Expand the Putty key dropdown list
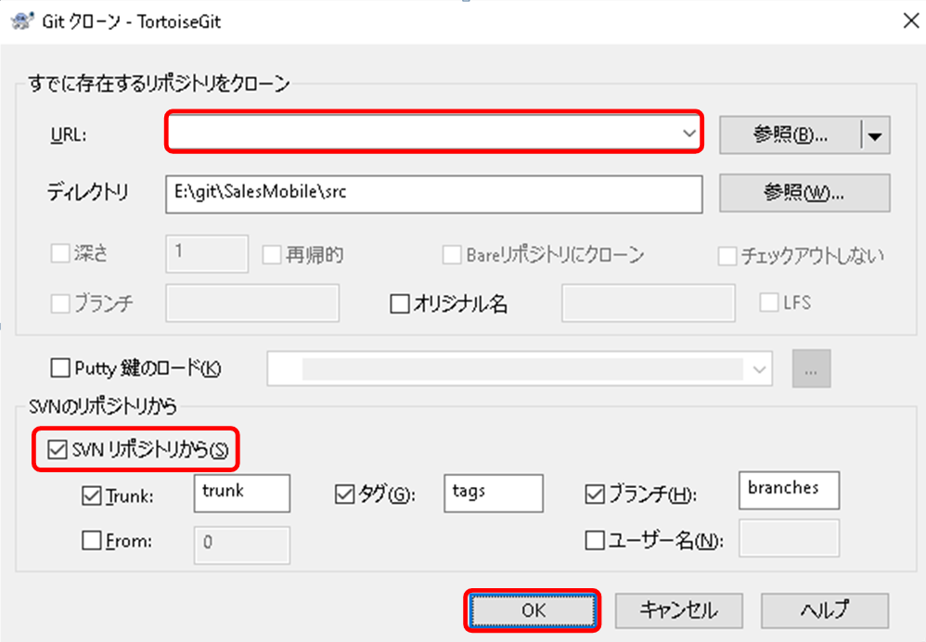The width and height of the screenshot is (926, 642). 759,369
